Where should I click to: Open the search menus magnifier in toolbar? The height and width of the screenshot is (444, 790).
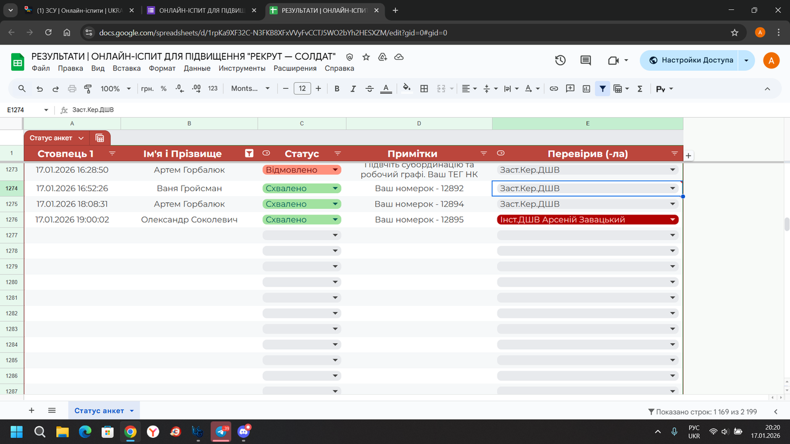(x=22, y=89)
